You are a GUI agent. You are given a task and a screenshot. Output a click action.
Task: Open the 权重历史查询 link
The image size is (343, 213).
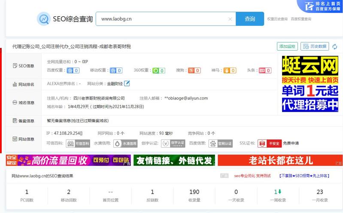pyautogui.click(x=277, y=19)
